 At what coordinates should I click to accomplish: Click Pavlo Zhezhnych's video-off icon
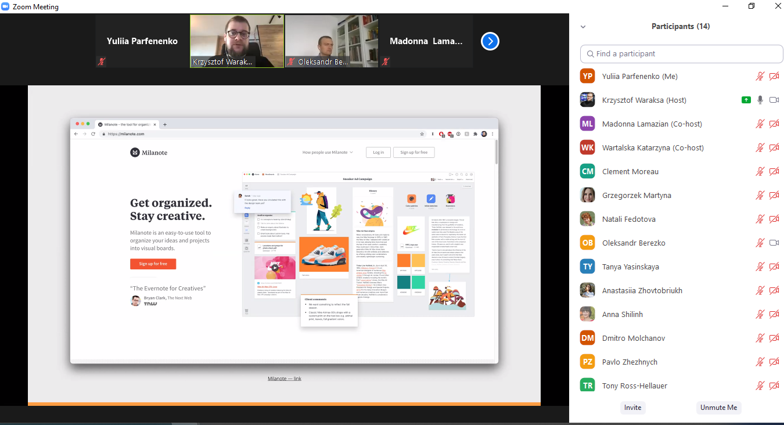774,362
